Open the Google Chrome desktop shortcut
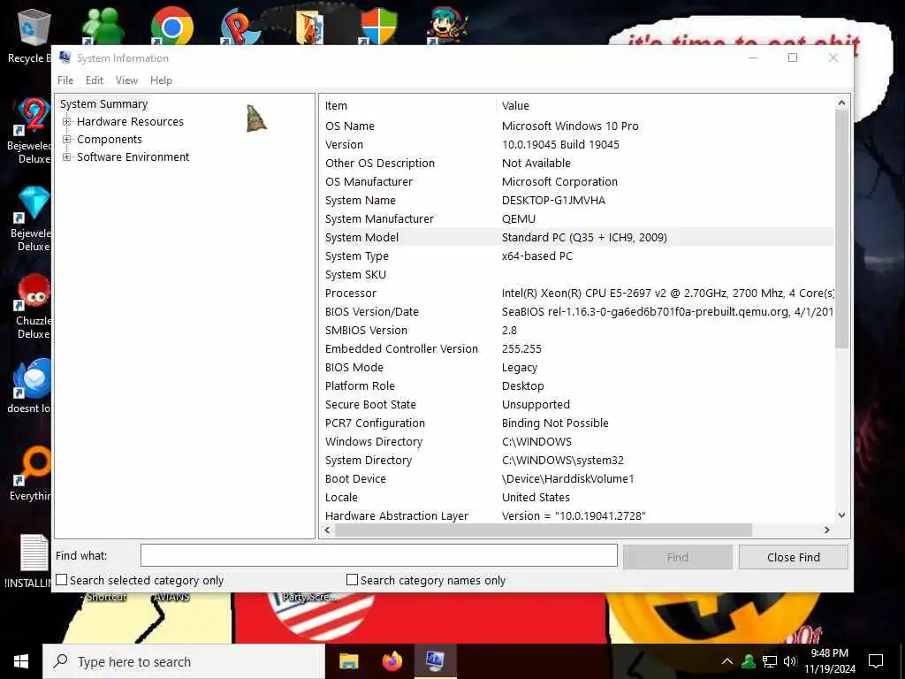Screen dimensions: 905x679 pos(172,26)
